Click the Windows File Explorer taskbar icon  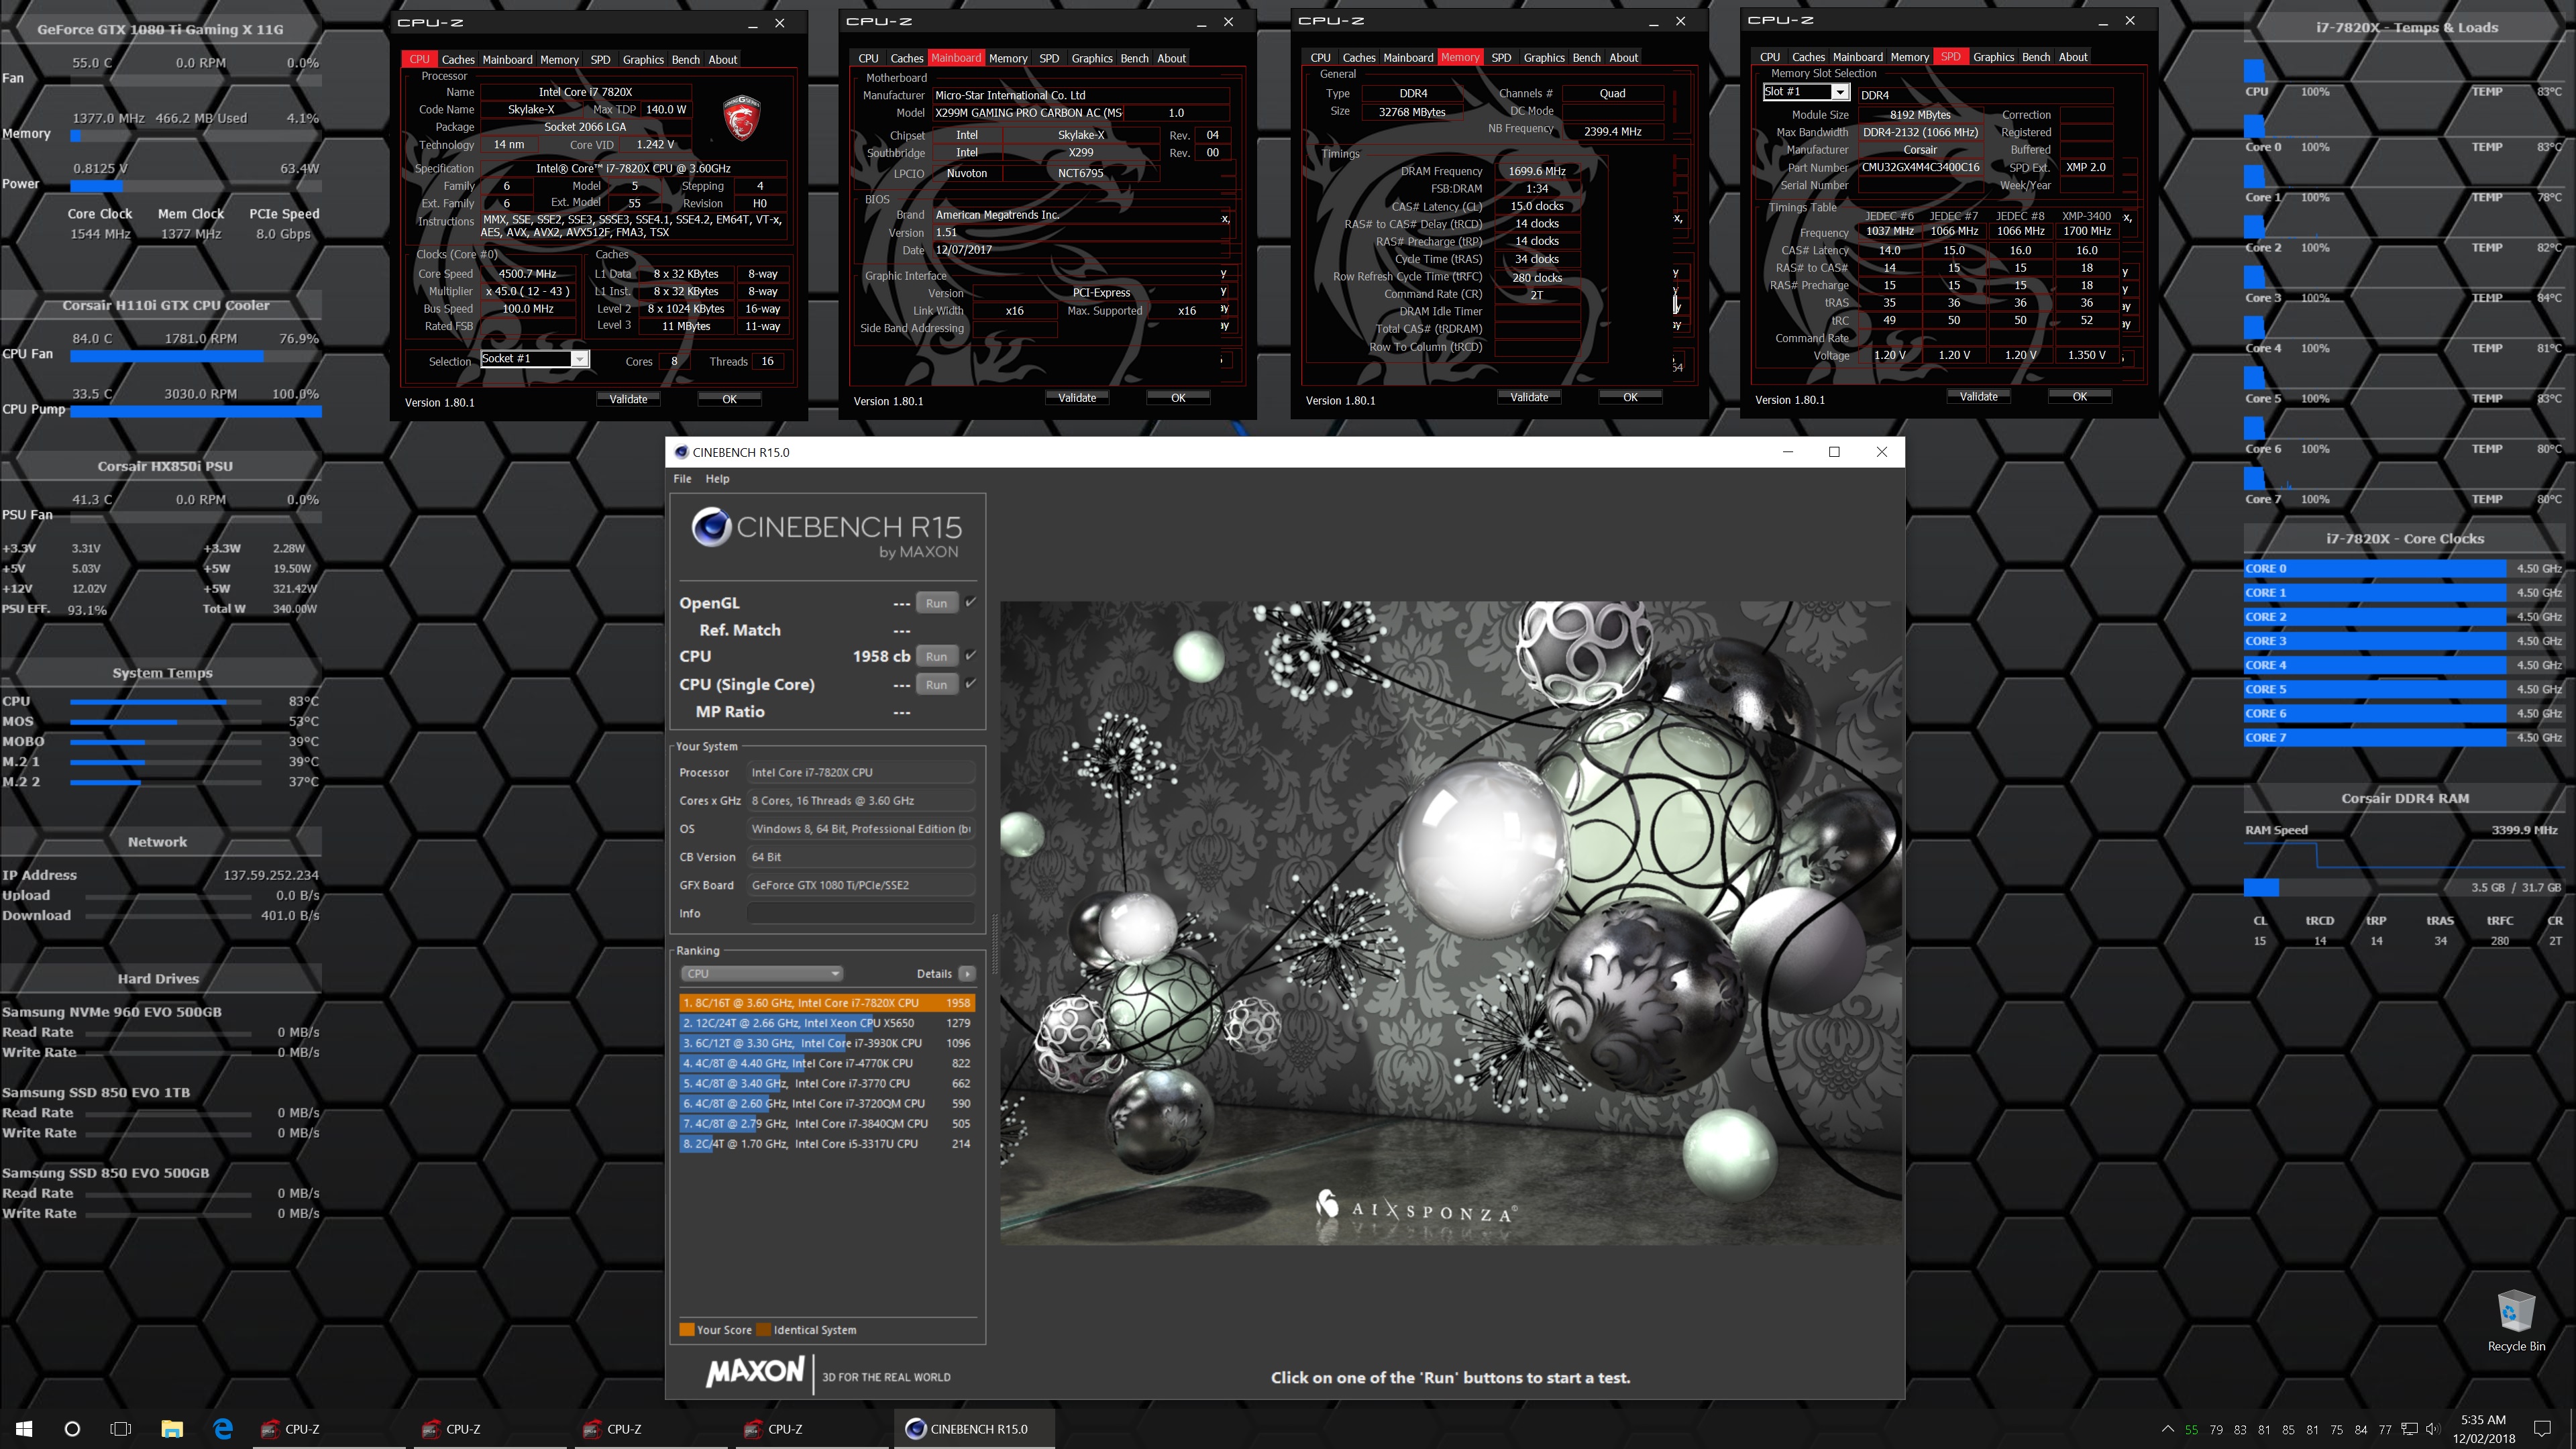(172, 1428)
